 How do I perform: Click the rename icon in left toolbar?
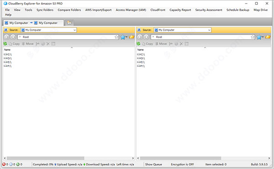37,44
